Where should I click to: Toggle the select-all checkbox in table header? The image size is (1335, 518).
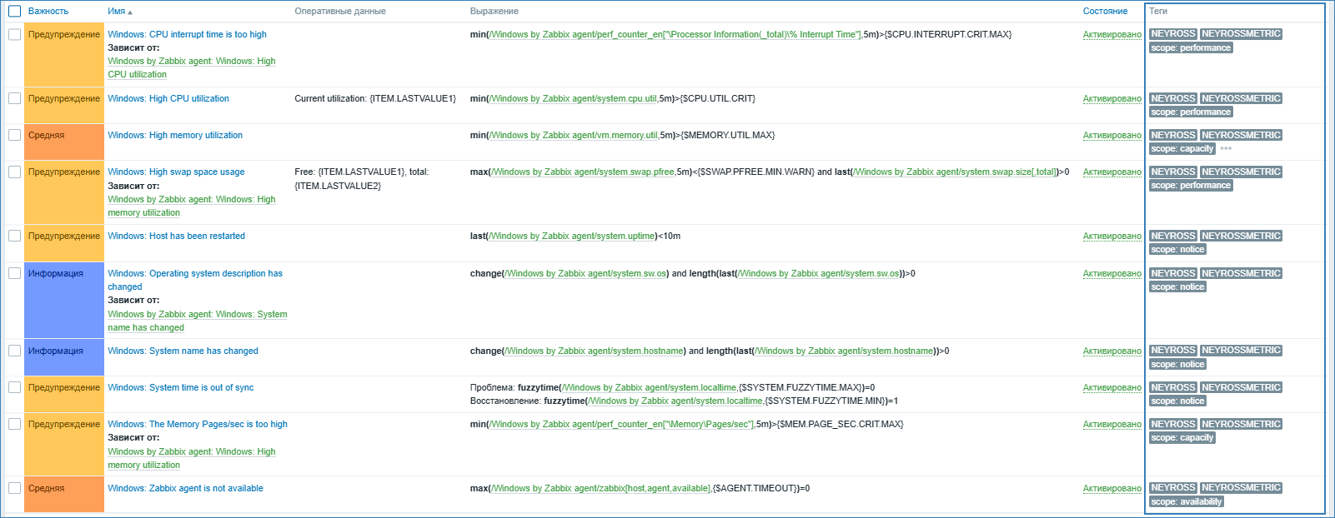pos(14,12)
